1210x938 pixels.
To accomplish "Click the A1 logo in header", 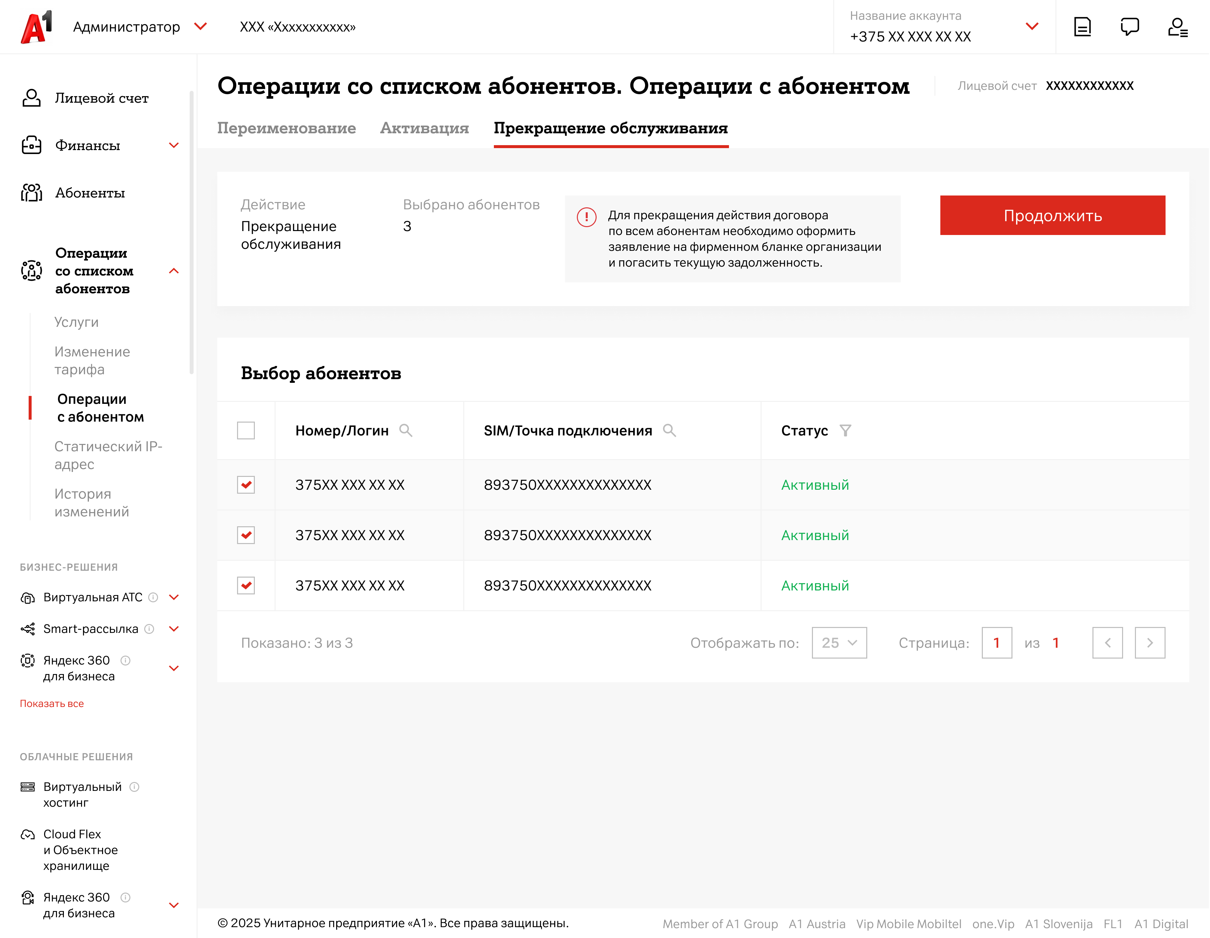I will coord(37,27).
